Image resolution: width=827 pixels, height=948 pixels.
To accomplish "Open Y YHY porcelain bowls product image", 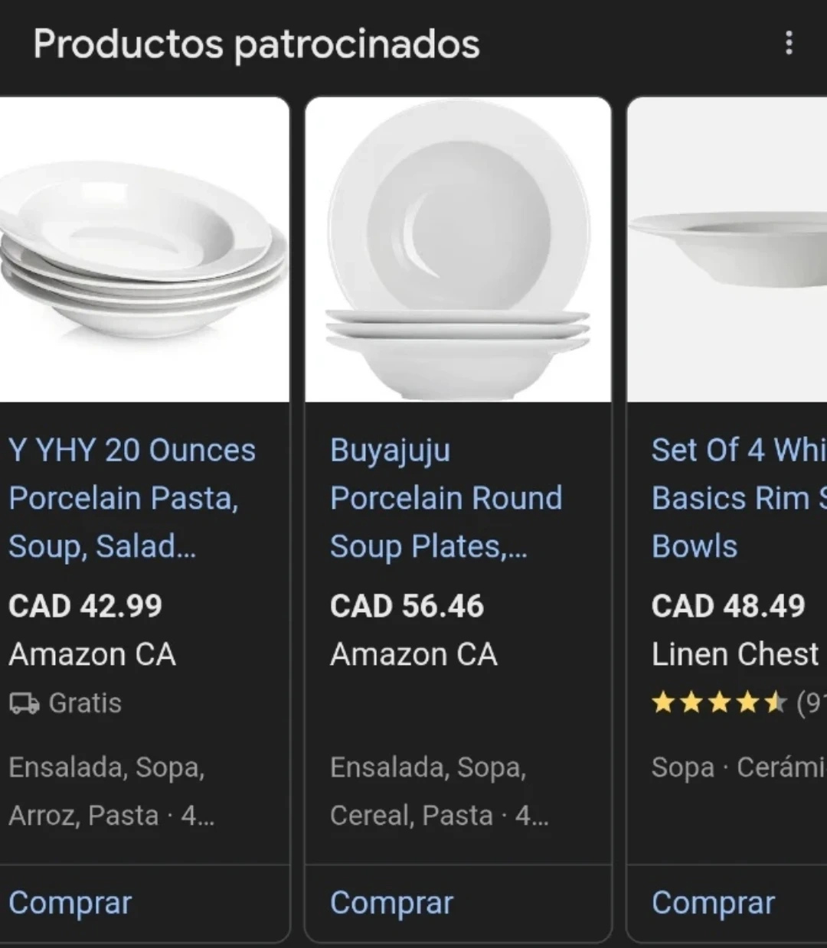I will point(144,249).
